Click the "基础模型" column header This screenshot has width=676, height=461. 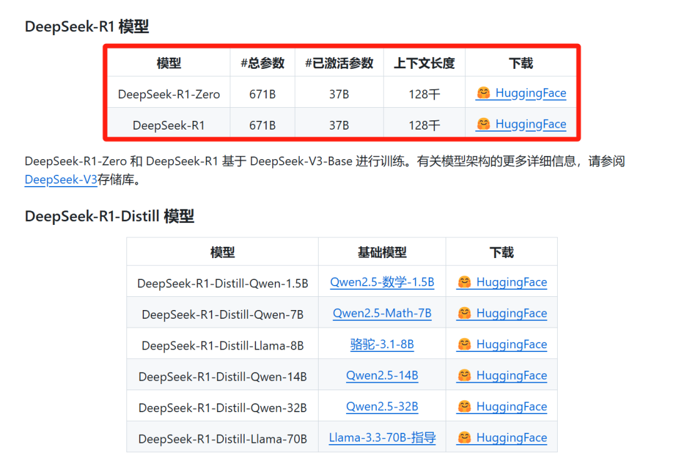tap(382, 252)
